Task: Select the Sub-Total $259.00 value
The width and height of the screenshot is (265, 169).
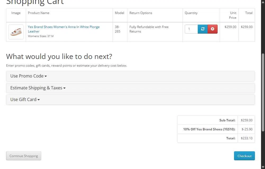Action: [246, 120]
